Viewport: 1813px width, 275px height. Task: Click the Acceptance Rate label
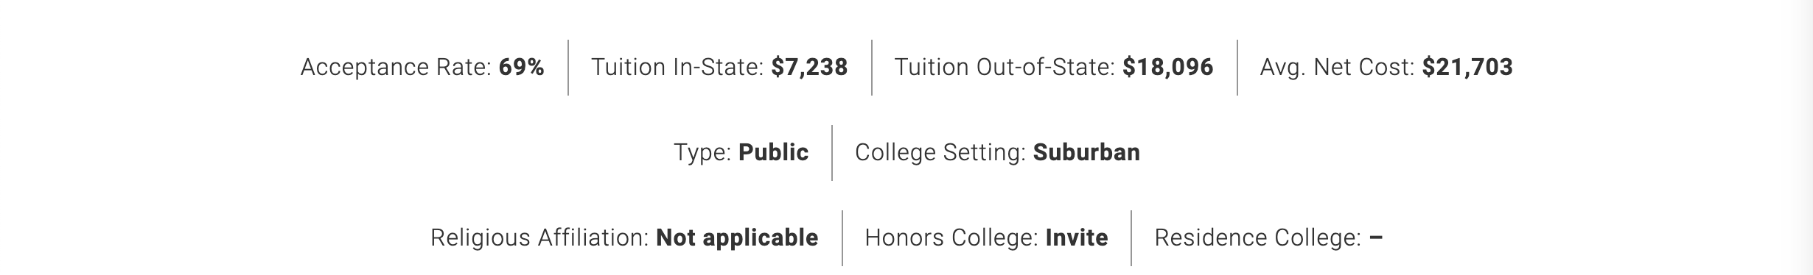click(x=396, y=68)
